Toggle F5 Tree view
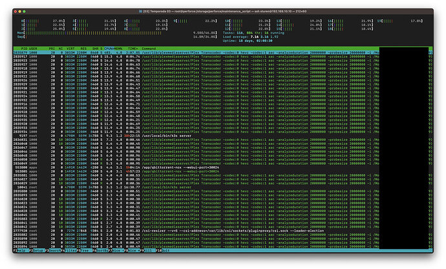The height and width of the screenshot is (269, 446). (84, 250)
